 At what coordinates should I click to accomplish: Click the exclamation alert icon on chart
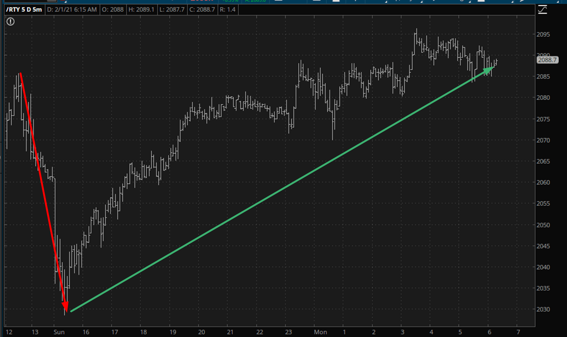tap(11, 22)
